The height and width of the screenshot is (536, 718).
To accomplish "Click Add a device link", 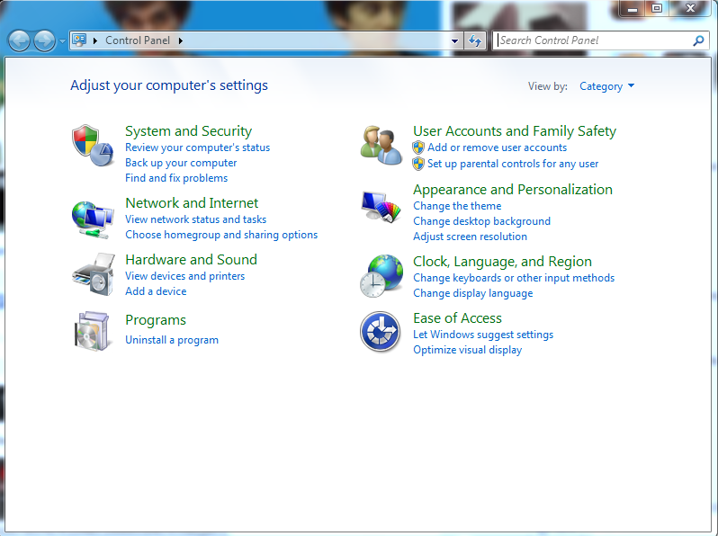I will 156,291.
